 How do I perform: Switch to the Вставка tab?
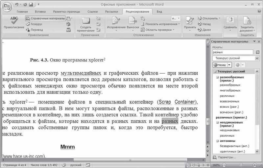coord(40,12)
